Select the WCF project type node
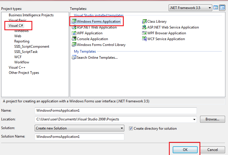Image resolution: width=228 pixels, height=155 pixels. [18, 57]
